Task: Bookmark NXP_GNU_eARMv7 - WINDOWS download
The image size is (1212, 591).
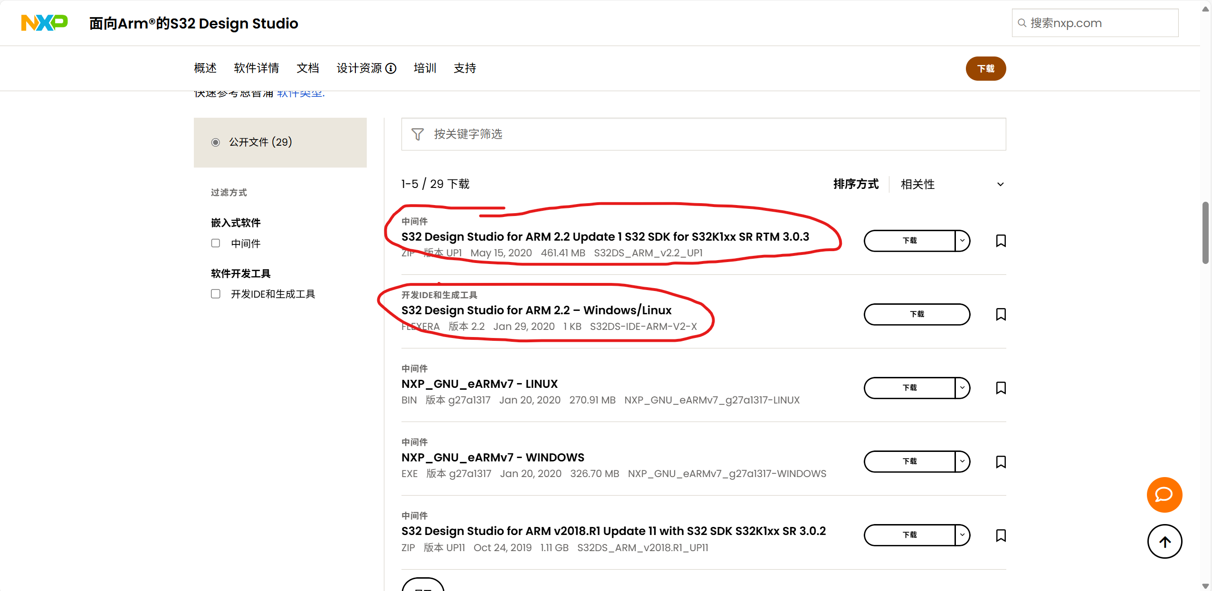Action: [1001, 462]
